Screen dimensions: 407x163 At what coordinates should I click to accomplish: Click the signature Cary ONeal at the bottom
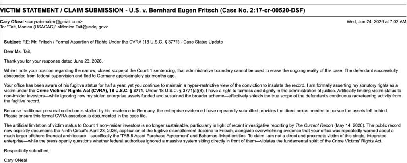(x=16, y=160)
